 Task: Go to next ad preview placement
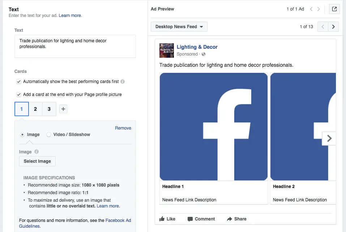[x=333, y=27]
